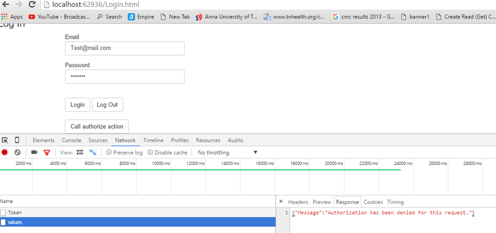Enable the Preserve log checkbox
496x233 pixels.
click(109, 153)
